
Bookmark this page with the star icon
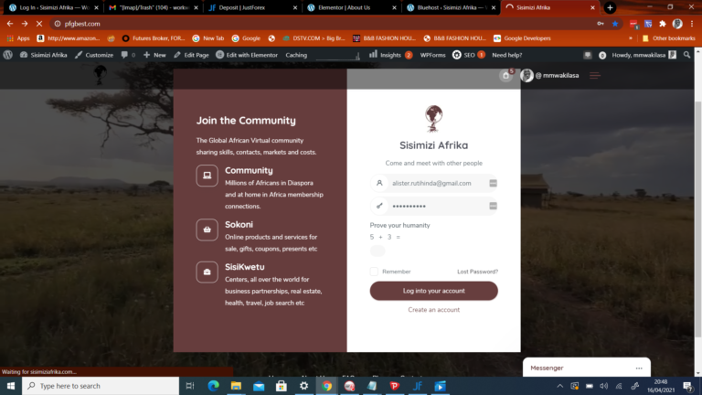click(615, 24)
